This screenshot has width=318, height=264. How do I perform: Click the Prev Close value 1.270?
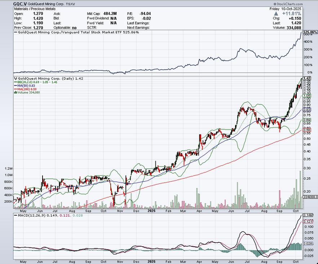[38, 27]
